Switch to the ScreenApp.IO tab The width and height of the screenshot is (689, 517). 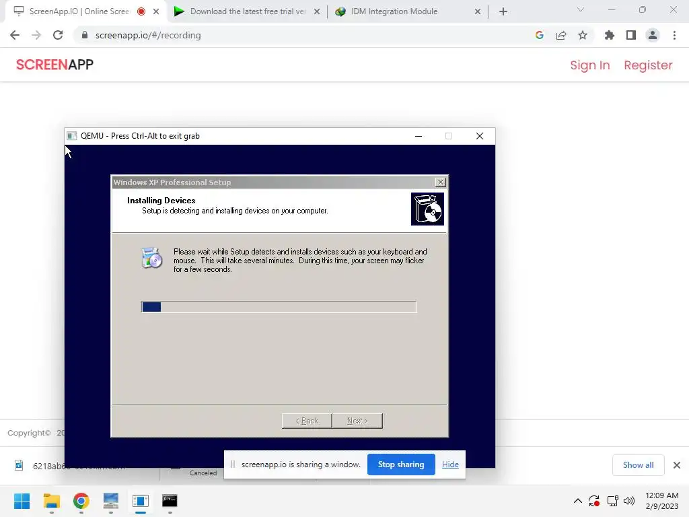click(79, 11)
